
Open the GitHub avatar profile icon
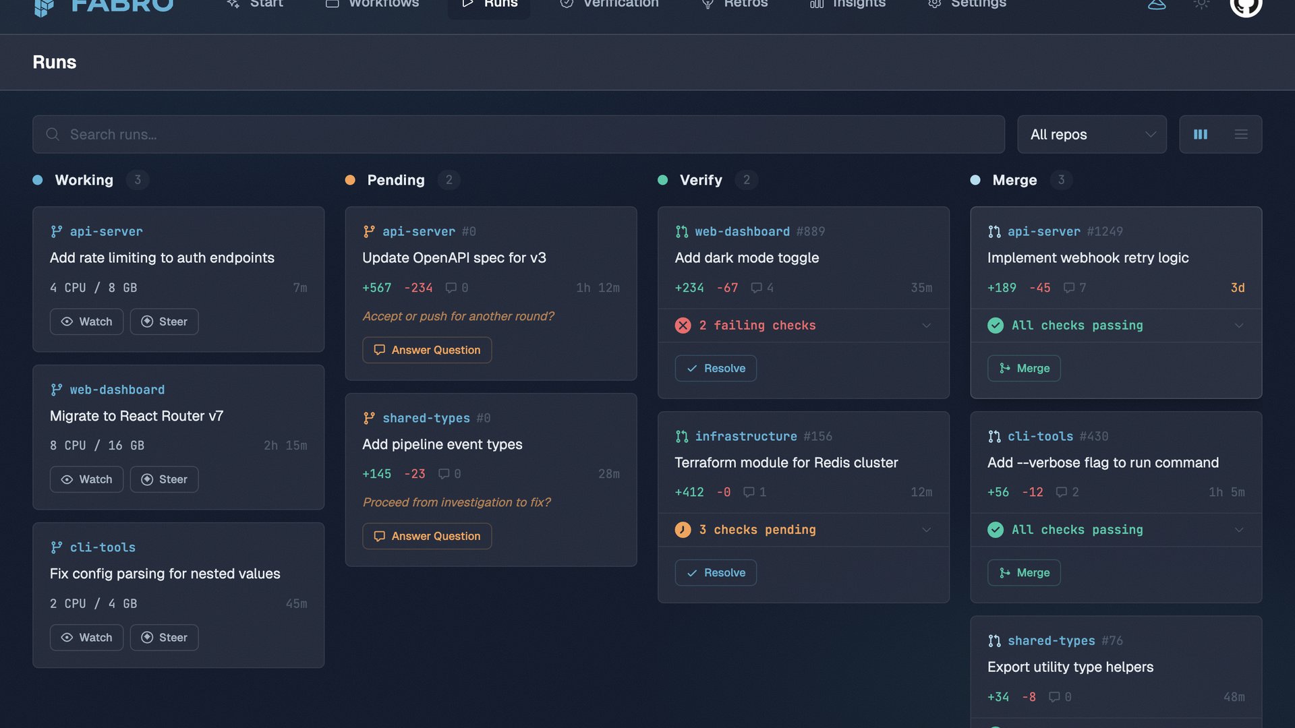click(1245, 5)
